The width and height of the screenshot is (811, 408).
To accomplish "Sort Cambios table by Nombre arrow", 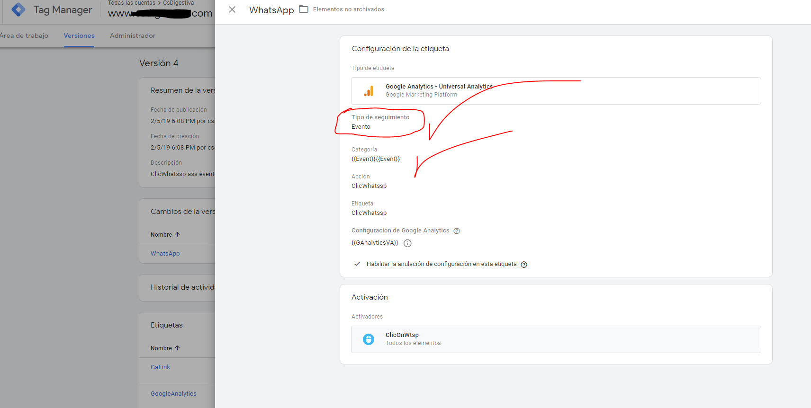I will pyautogui.click(x=178, y=234).
